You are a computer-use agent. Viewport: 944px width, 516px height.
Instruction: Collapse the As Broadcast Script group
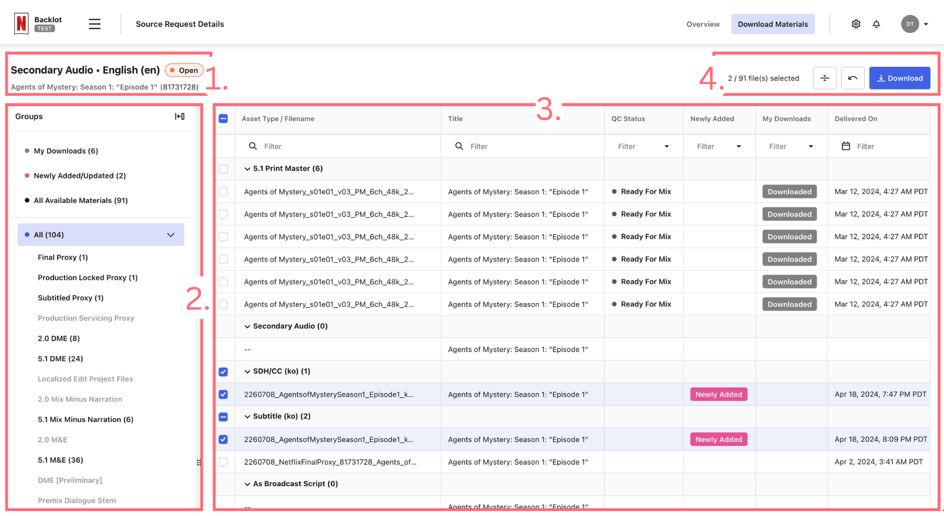point(247,484)
